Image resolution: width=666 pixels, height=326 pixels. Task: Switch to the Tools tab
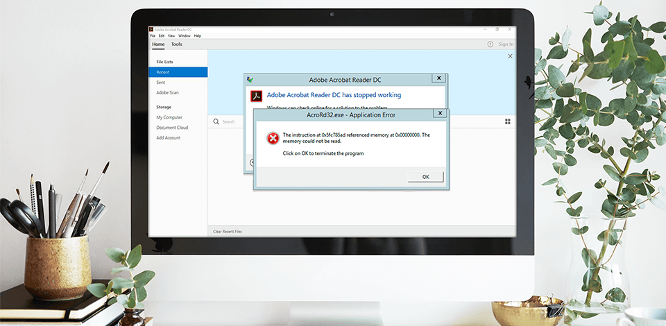pos(177,44)
